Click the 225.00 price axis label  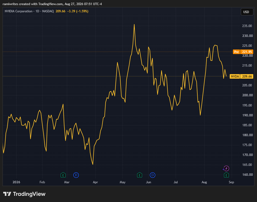tap(247, 45)
